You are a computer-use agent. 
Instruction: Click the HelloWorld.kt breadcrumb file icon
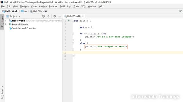(x=31, y=11)
